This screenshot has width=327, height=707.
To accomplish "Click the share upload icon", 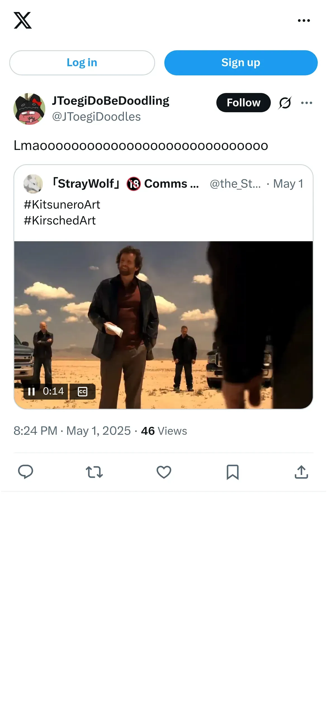I will [x=301, y=472].
